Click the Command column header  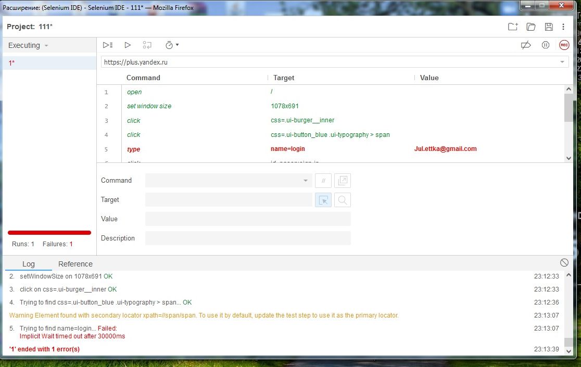pos(143,78)
